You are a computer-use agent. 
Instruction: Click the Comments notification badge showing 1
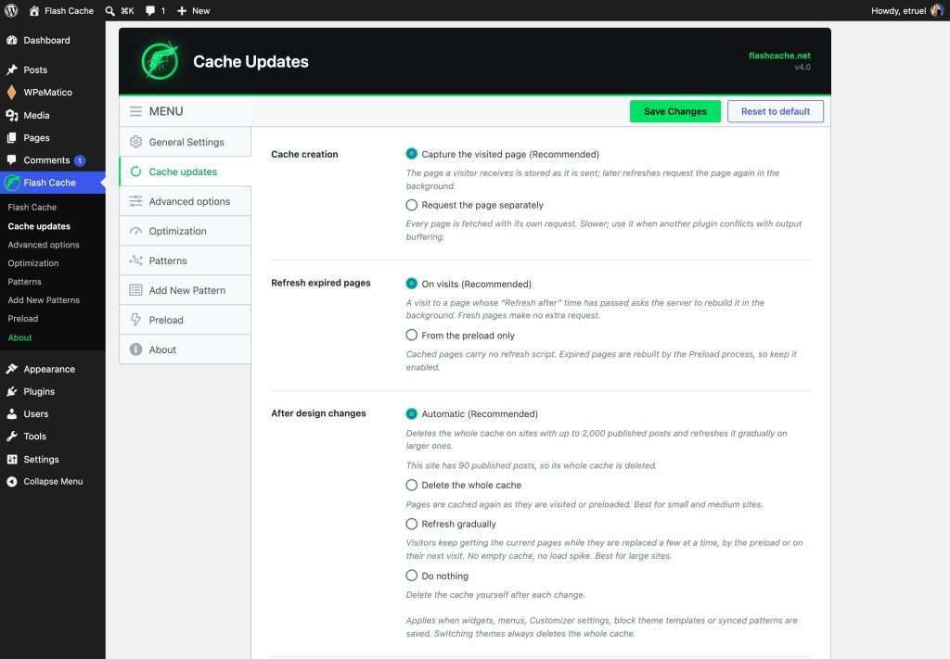point(80,160)
